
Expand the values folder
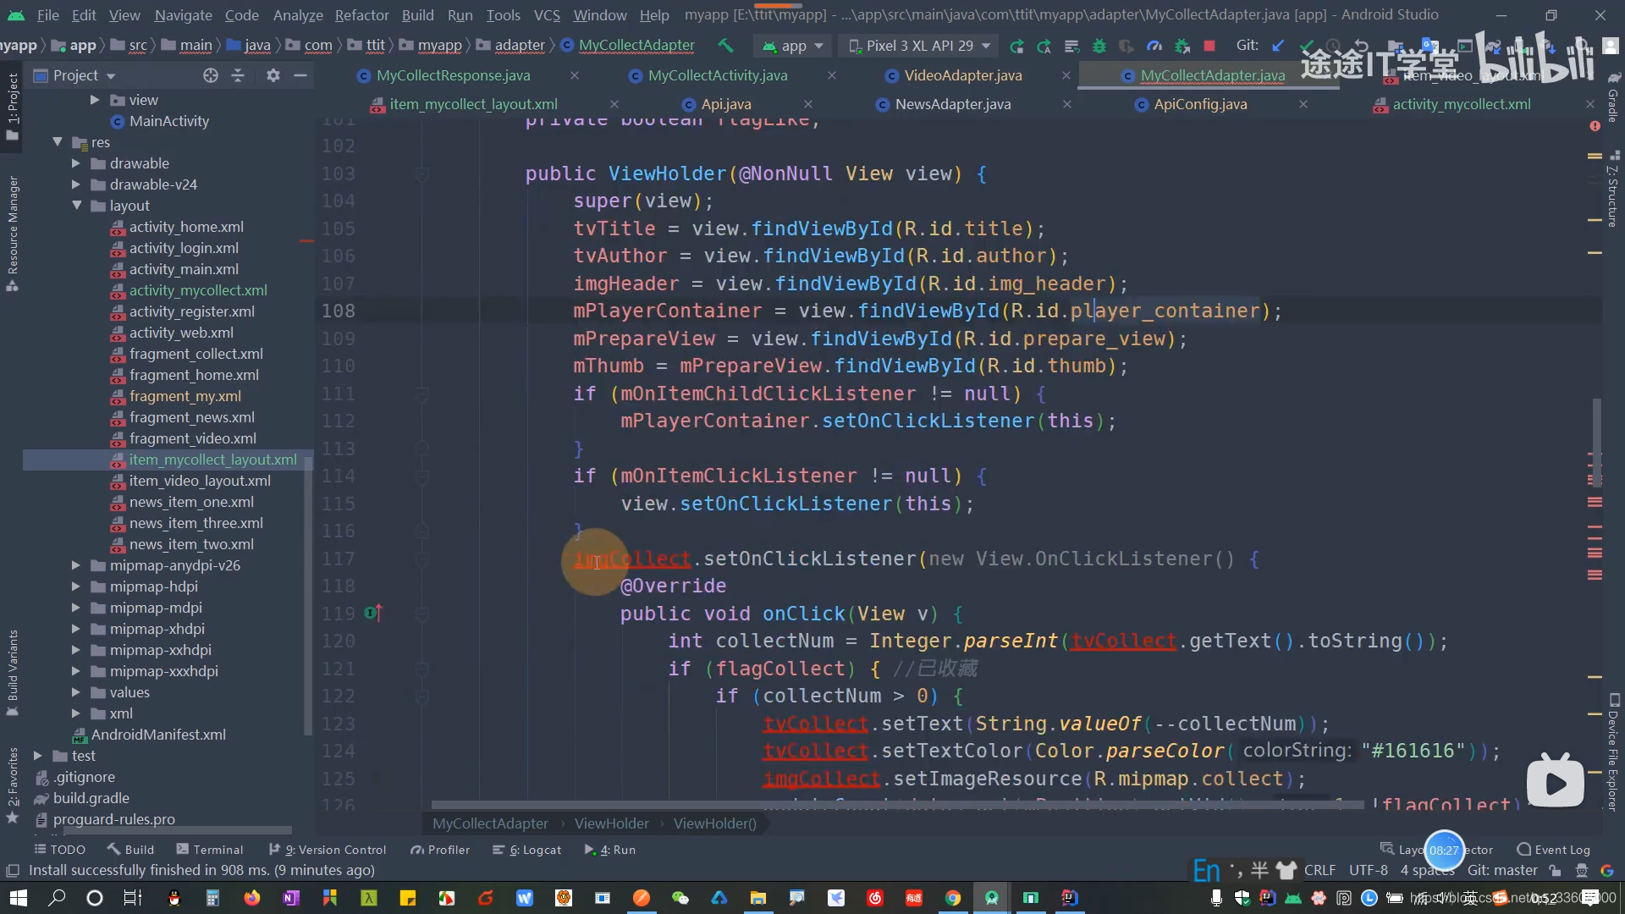[76, 692]
